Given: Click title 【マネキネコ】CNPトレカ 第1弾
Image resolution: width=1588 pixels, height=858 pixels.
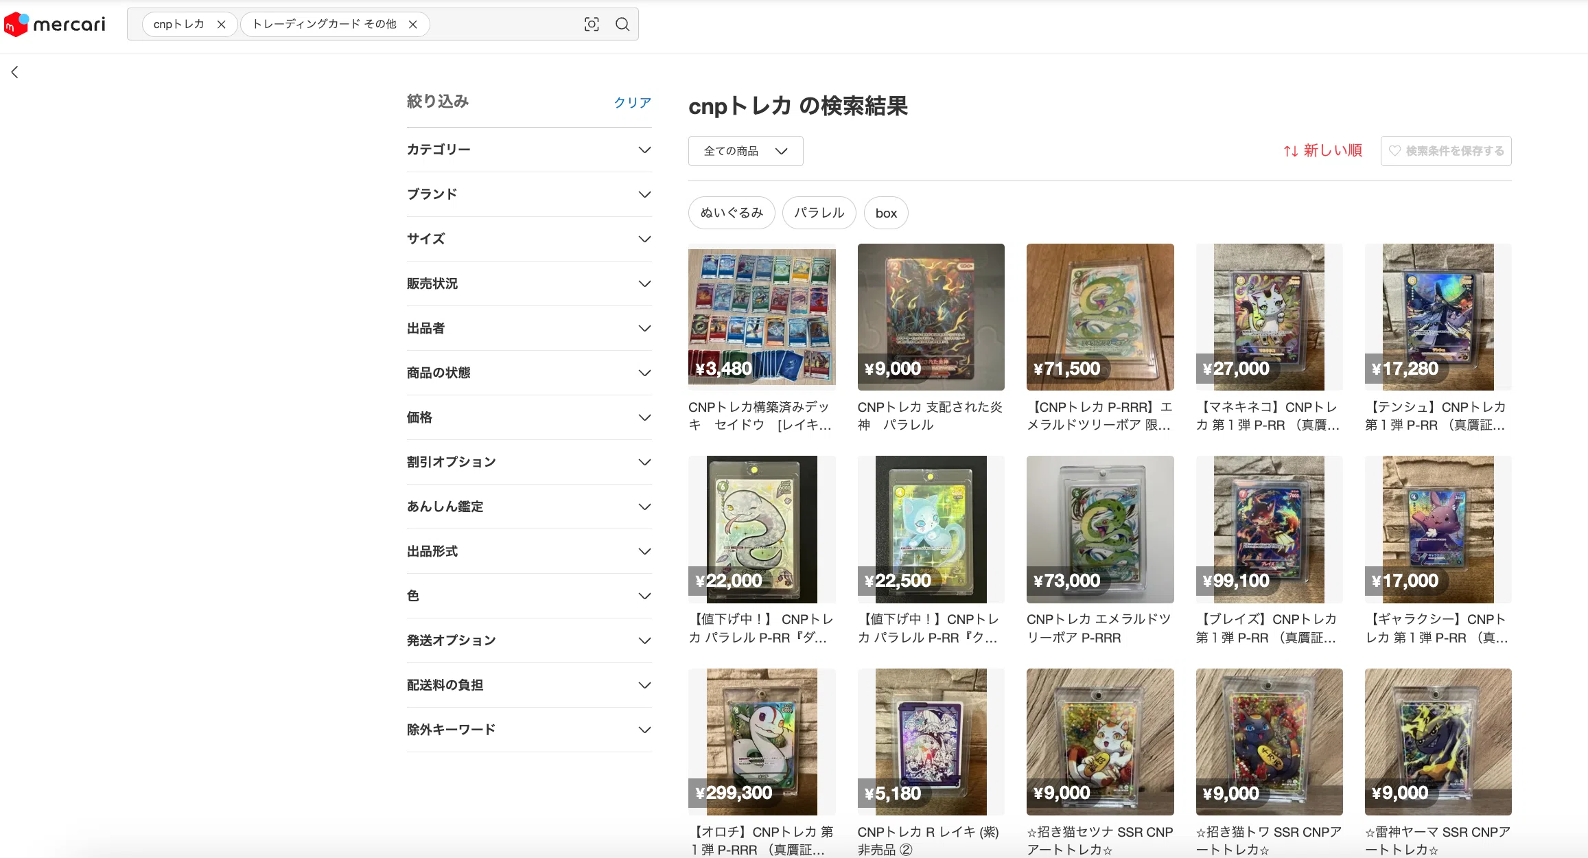Looking at the screenshot, I should tap(1268, 416).
